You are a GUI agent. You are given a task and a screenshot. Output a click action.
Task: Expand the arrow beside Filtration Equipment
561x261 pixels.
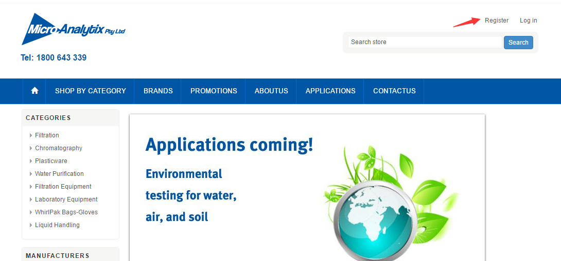click(x=31, y=187)
